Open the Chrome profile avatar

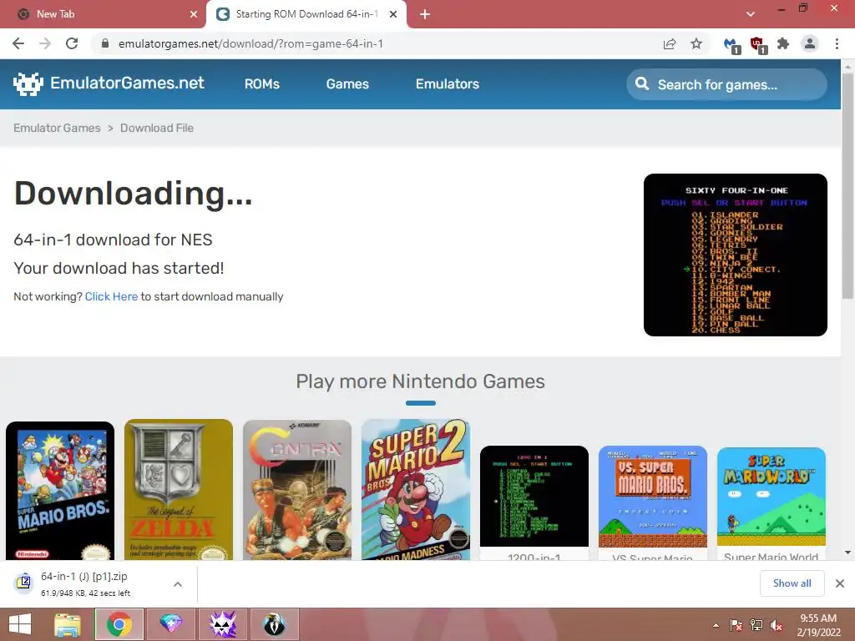pos(810,43)
